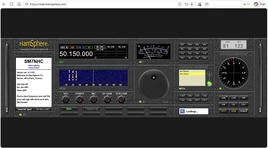Click the S-meter display
The width and height of the screenshot is (268, 148).
153,52
